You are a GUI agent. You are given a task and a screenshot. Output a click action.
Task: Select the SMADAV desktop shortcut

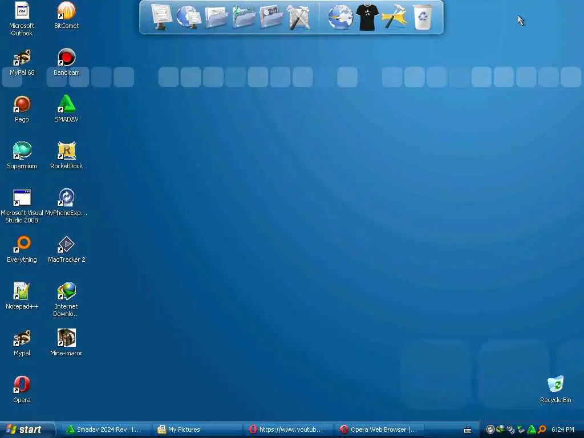click(x=66, y=109)
